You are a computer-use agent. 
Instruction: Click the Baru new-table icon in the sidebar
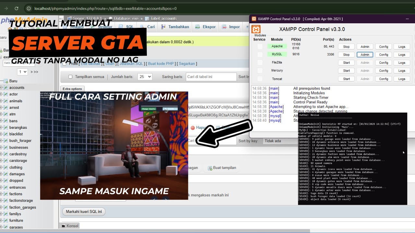pos(5,81)
